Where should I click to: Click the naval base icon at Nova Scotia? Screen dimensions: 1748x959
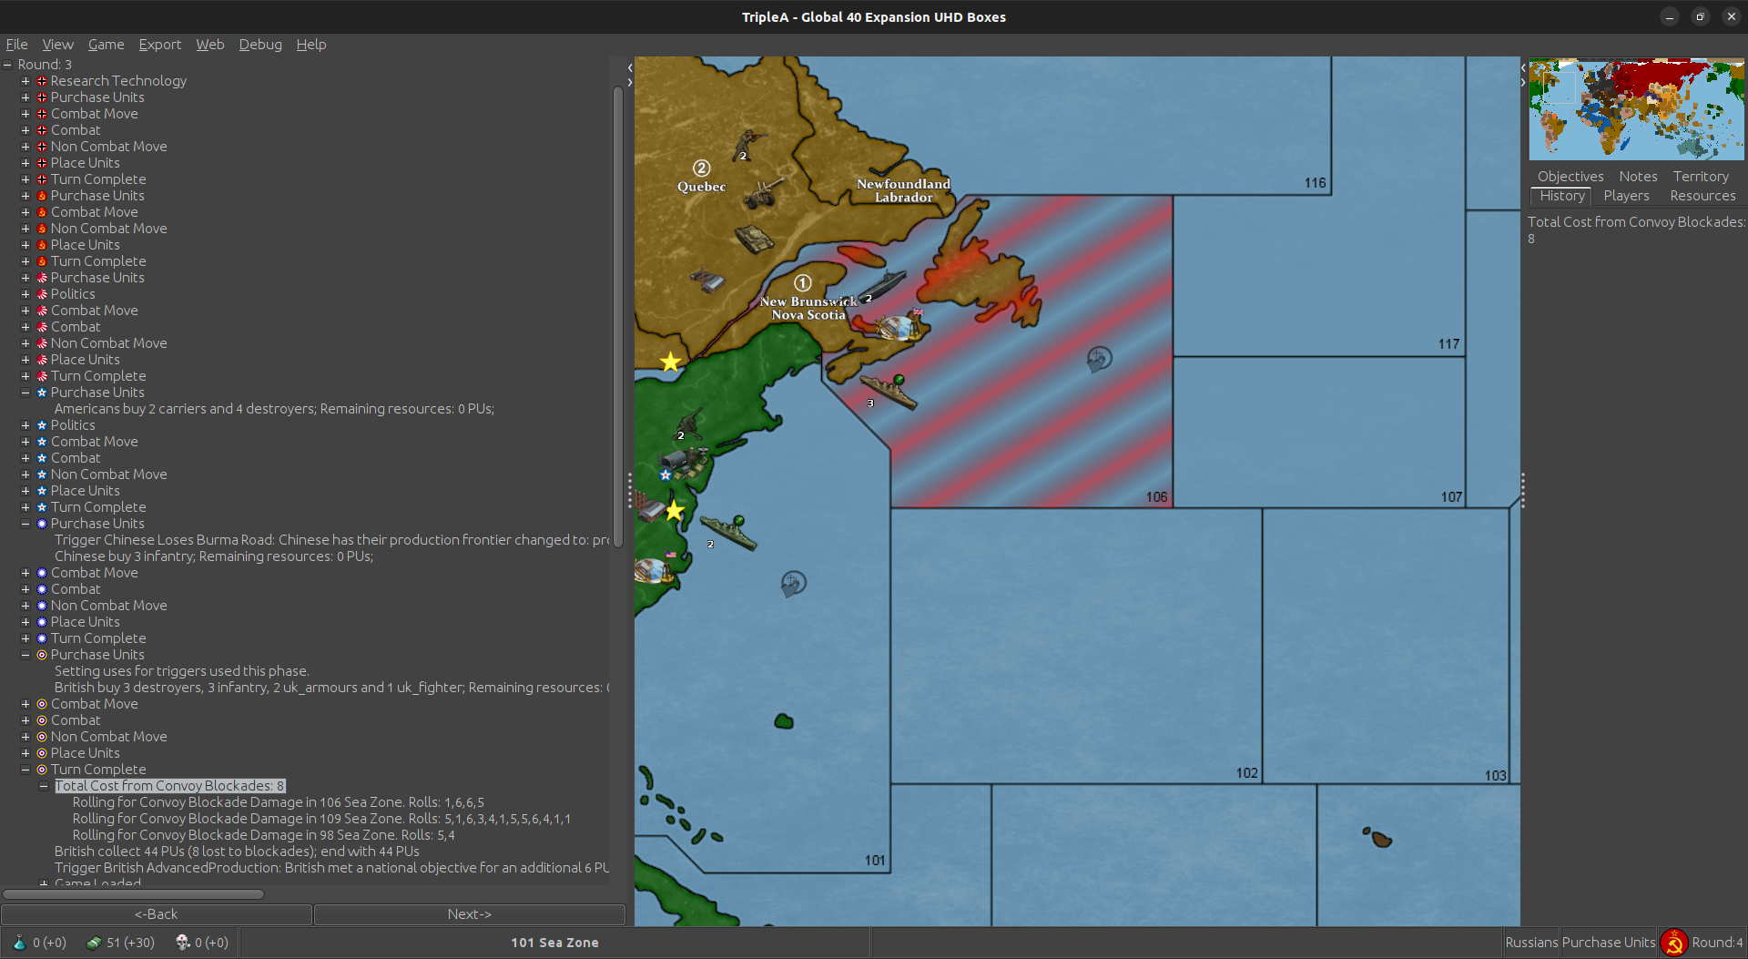pyautogui.click(x=898, y=326)
